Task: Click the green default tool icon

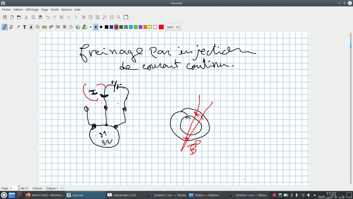Action: [78, 27]
